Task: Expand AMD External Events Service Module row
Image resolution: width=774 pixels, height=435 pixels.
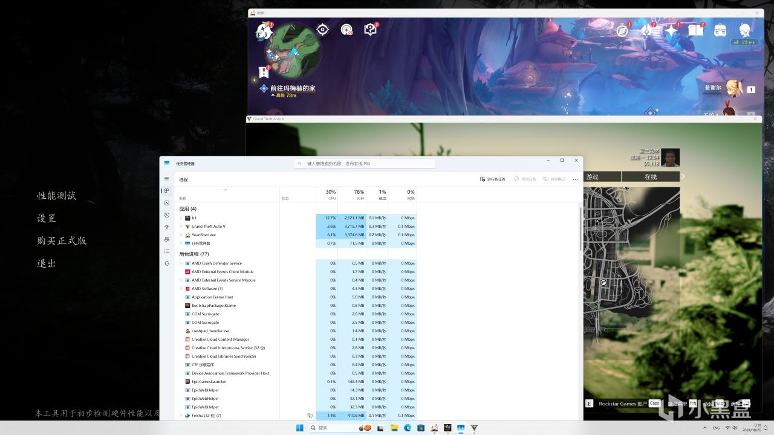Action: pos(181,280)
